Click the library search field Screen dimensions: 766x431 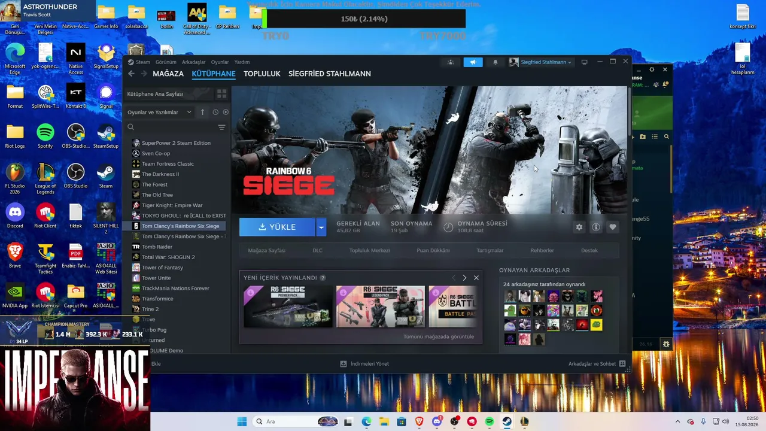(171, 127)
